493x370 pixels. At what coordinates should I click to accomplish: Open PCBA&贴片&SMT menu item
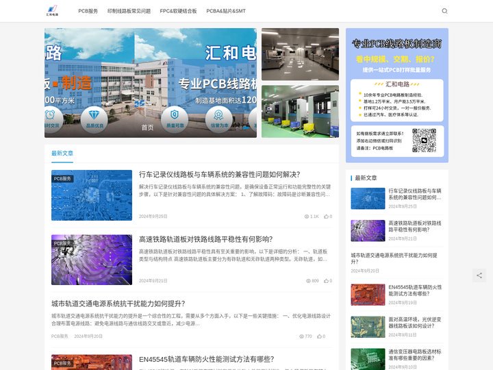[226, 11]
